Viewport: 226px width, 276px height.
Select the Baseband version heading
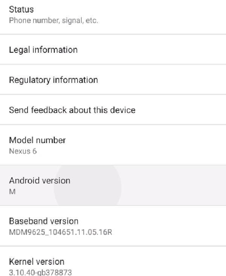point(44,221)
